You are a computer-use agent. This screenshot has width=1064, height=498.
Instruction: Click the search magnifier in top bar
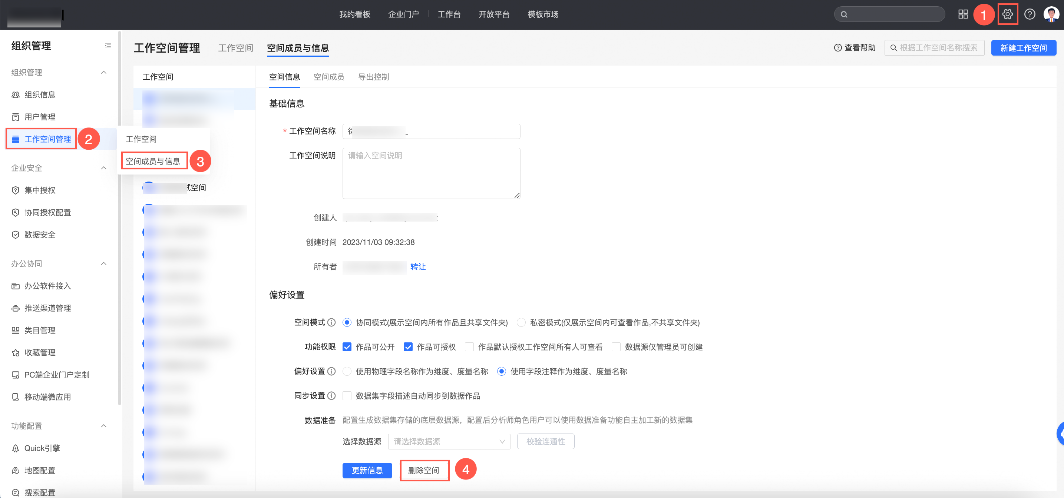click(844, 14)
